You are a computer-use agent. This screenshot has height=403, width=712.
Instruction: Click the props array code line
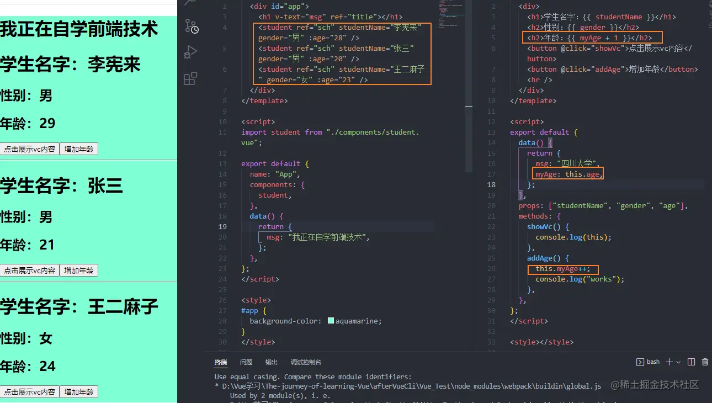603,205
